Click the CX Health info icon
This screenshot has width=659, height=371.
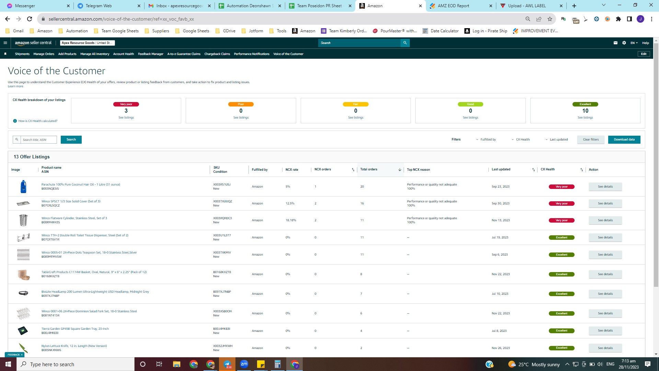click(x=15, y=121)
